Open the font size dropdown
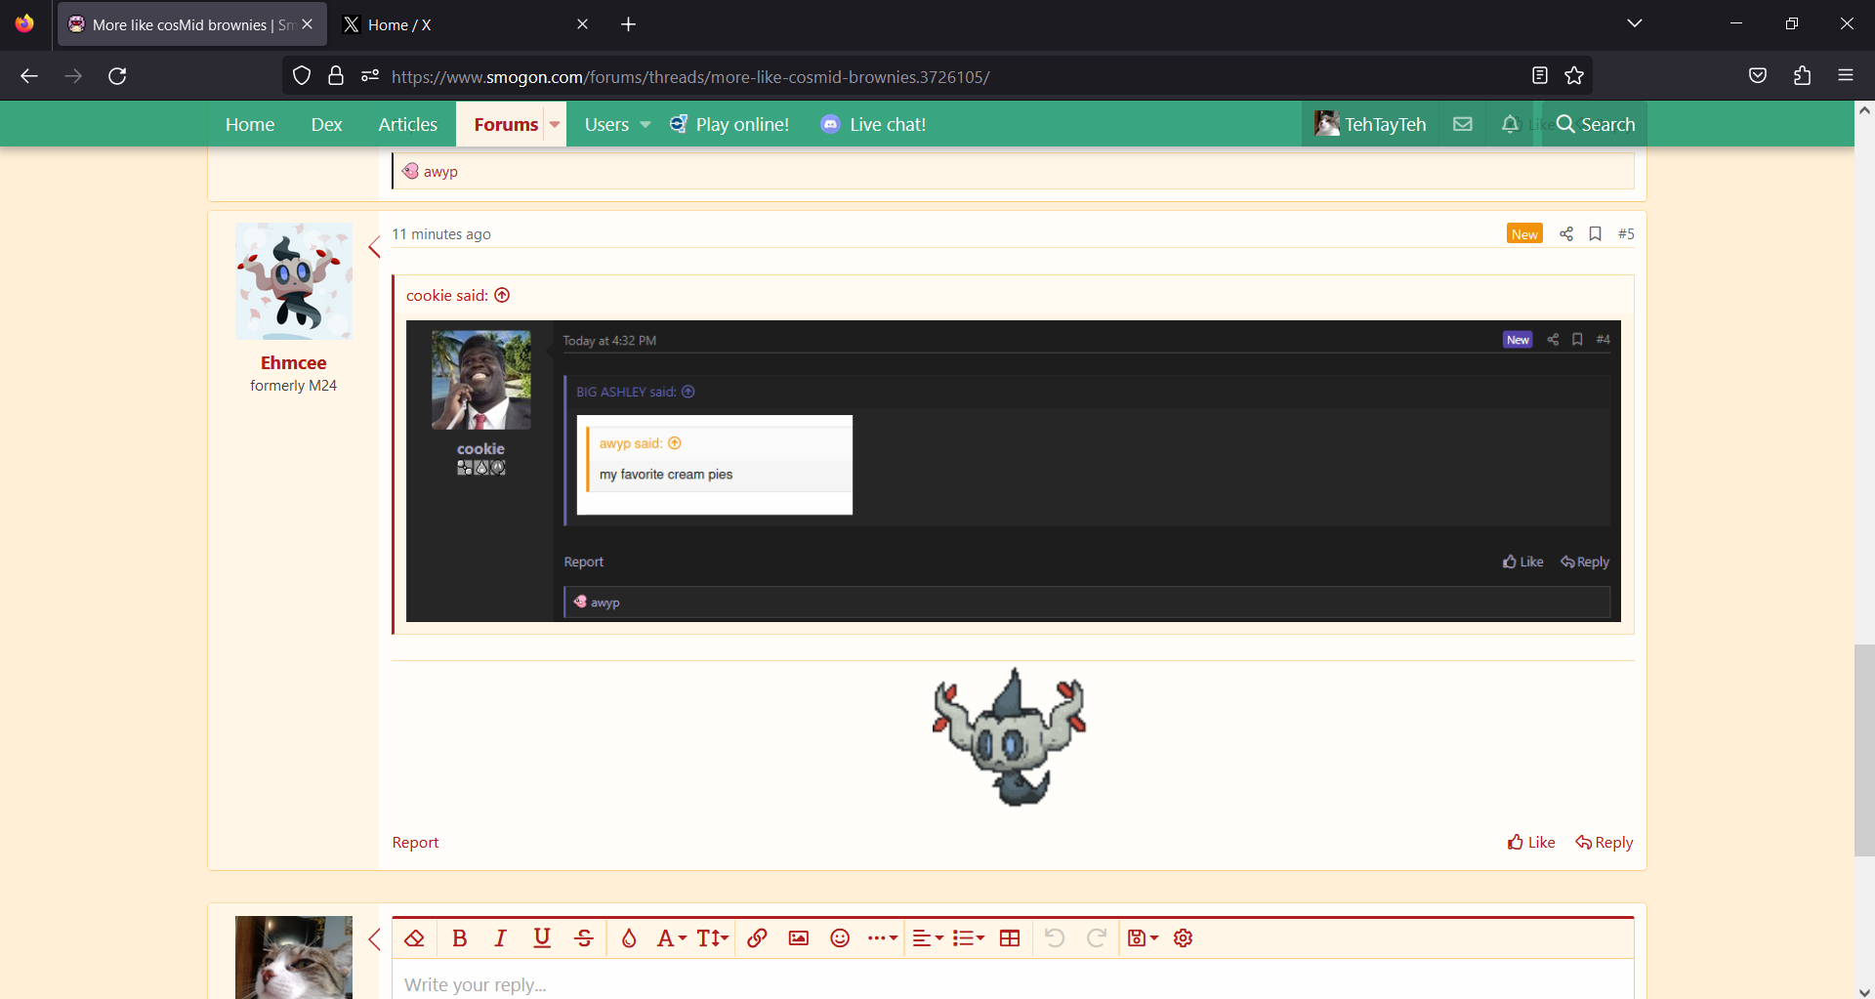Screen dimensions: 1875x999 point(713,938)
